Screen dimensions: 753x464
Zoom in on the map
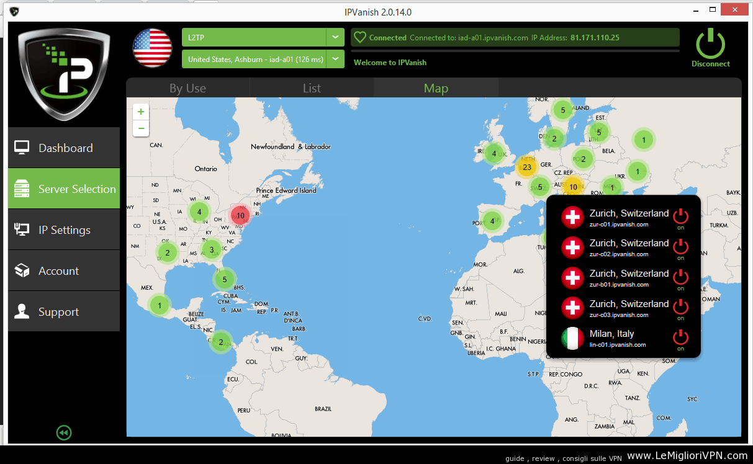coord(141,112)
